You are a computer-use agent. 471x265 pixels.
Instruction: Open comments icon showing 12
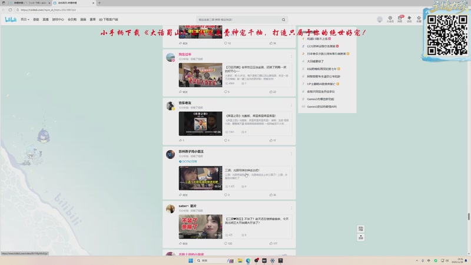[x=227, y=43]
